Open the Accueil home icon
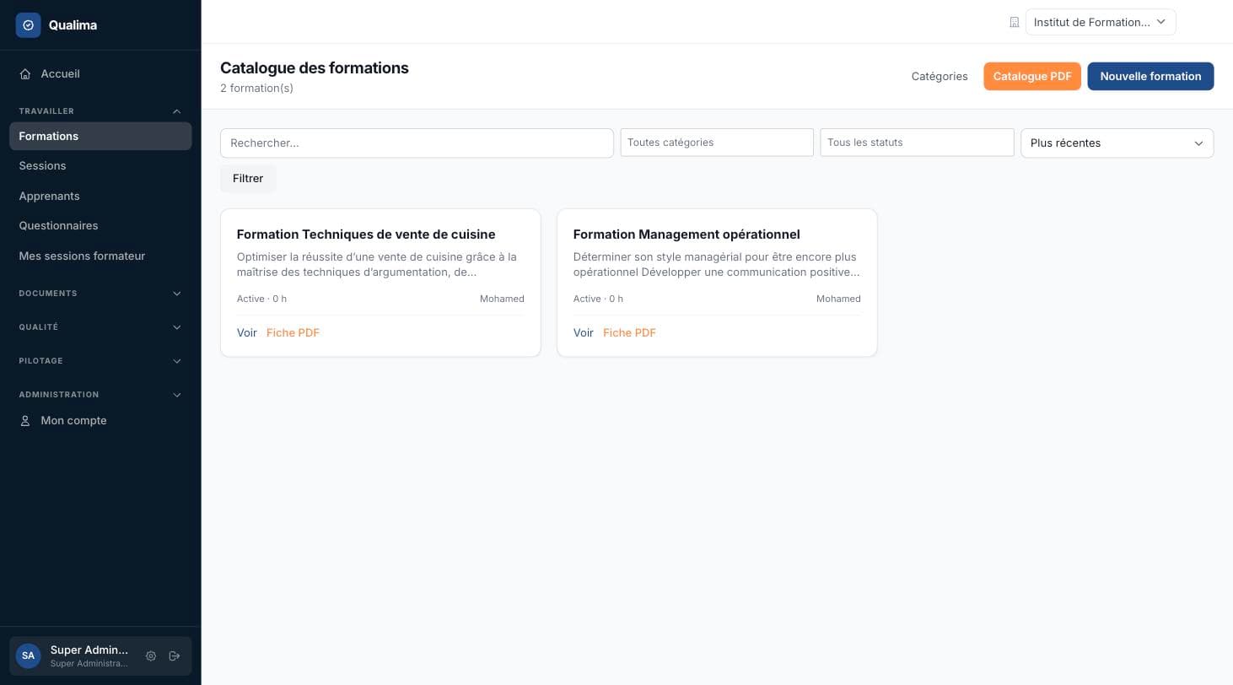The height and width of the screenshot is (685, 1233). point(25,74)
